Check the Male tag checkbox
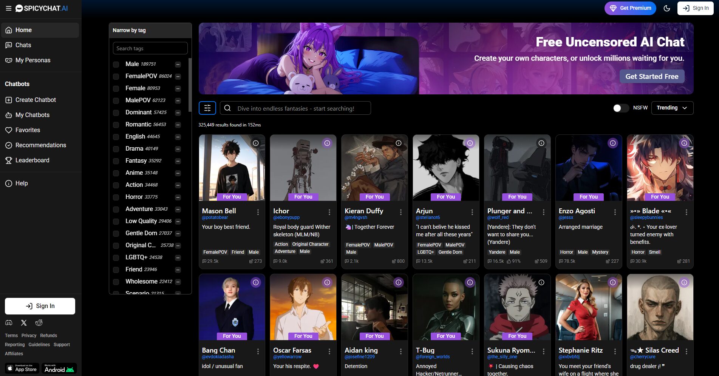This screenshot has height=376, width=719. tap(116, 65)
